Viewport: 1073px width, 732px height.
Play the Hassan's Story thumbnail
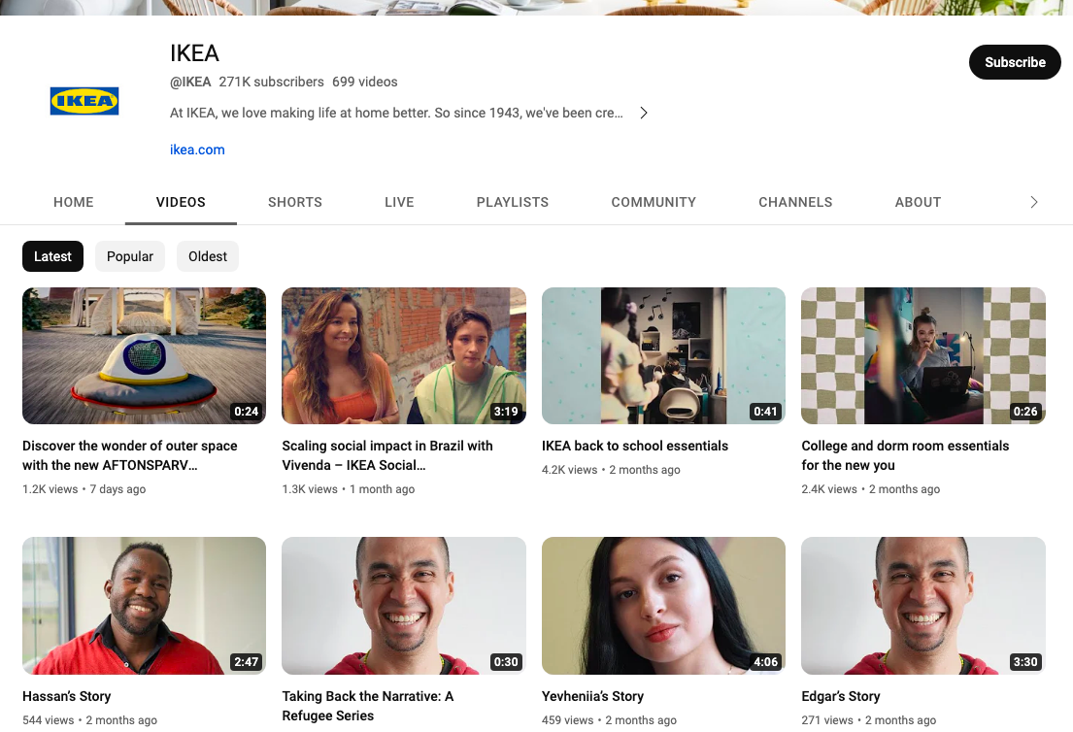click(144, 606)
